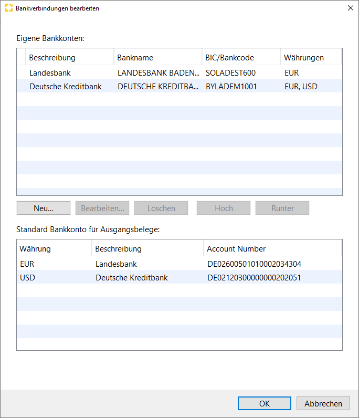Click the Runter button
This screenshot has width=359, height=418.
point(282,208)
